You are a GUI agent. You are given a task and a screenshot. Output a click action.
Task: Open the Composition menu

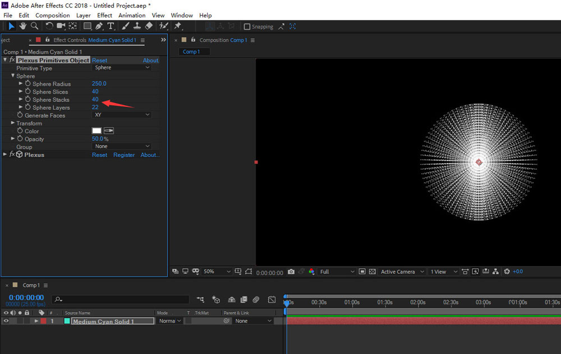point(53,15)
